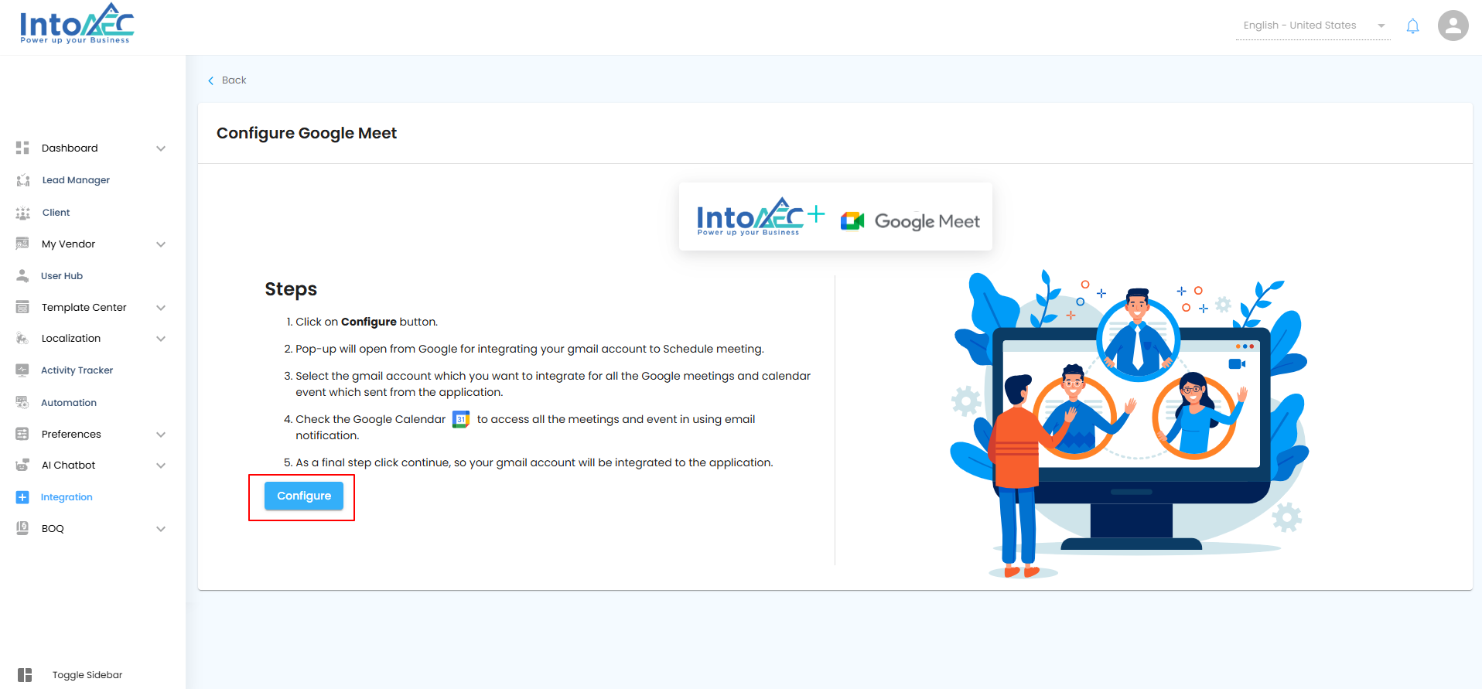Viewport: 1482px width, 689px height.
Task: Click step 2 text about Pop-up from Google
Action: 530,349
